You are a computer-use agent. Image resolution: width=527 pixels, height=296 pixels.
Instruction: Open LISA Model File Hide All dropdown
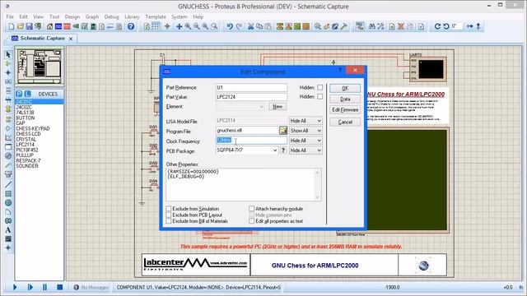305,121
